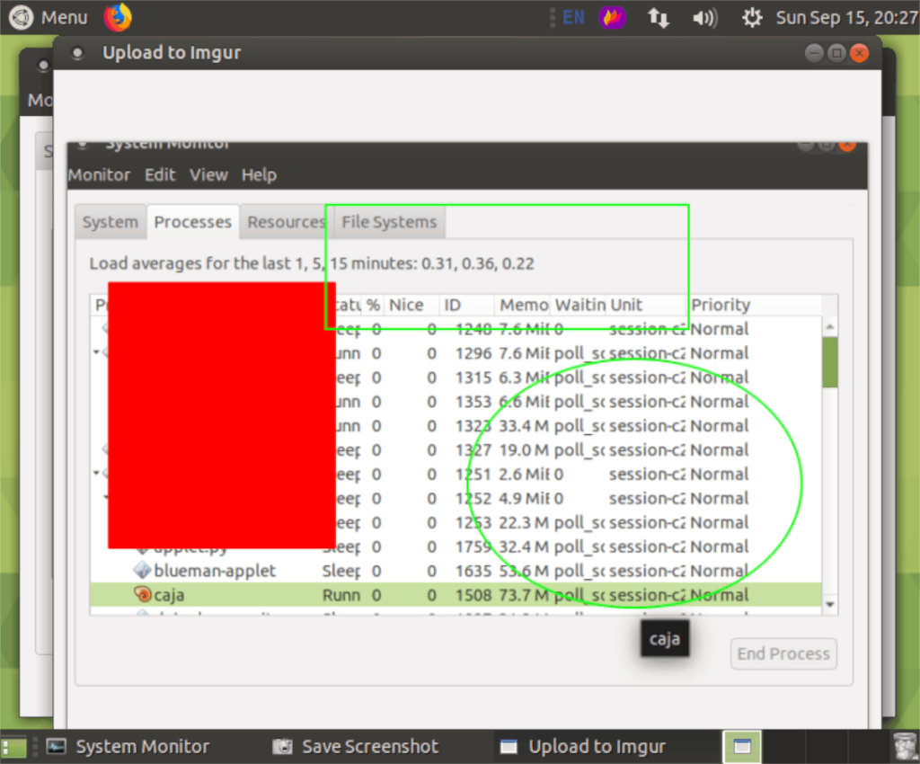Select the EN keyboard layout indicator

click(572, 16)
